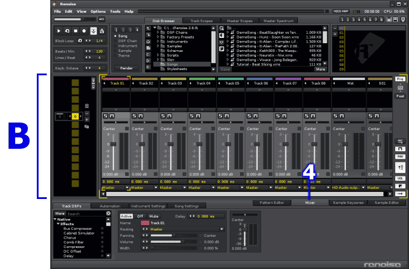
Task: Clear the DSP search field
Action: 109,214
